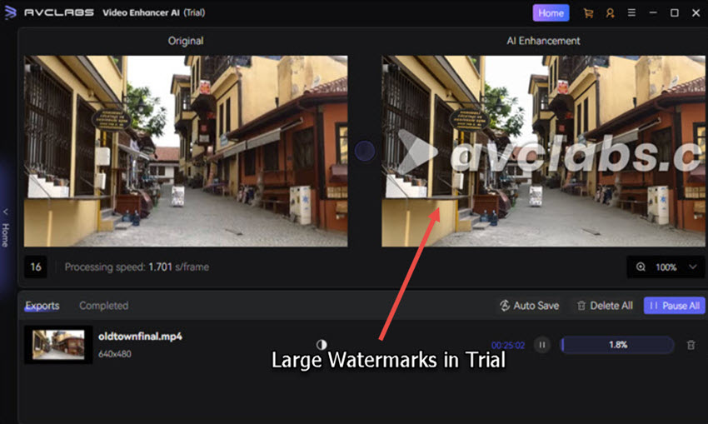Image resolution: width=708 pixels, height=424 pixels.
Task: Expand the Home side panel
Action: pyautogui.click(x=6, y=228)
